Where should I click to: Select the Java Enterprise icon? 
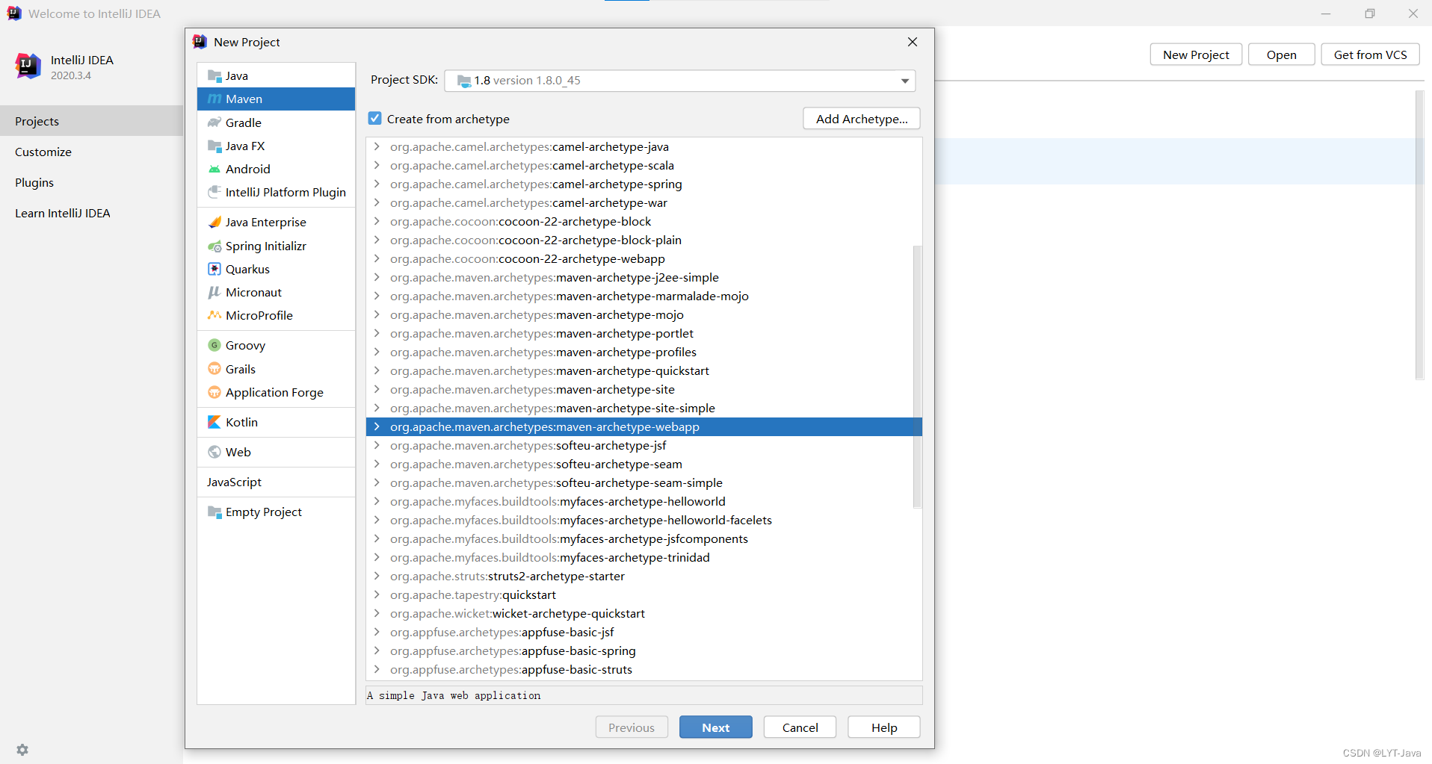[x=215, y=223]
